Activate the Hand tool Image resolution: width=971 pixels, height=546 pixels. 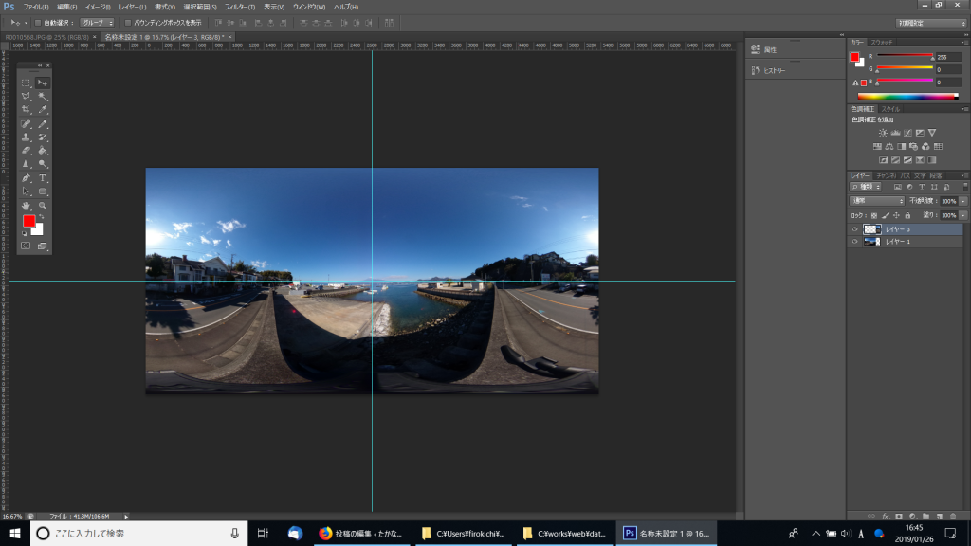[x=26, y=206]
